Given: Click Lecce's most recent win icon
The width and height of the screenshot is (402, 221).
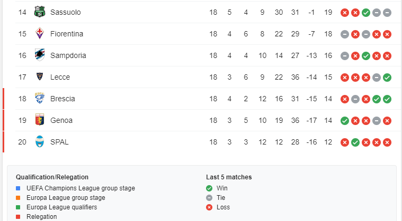Looking at the screenshot, I should 387,77.
